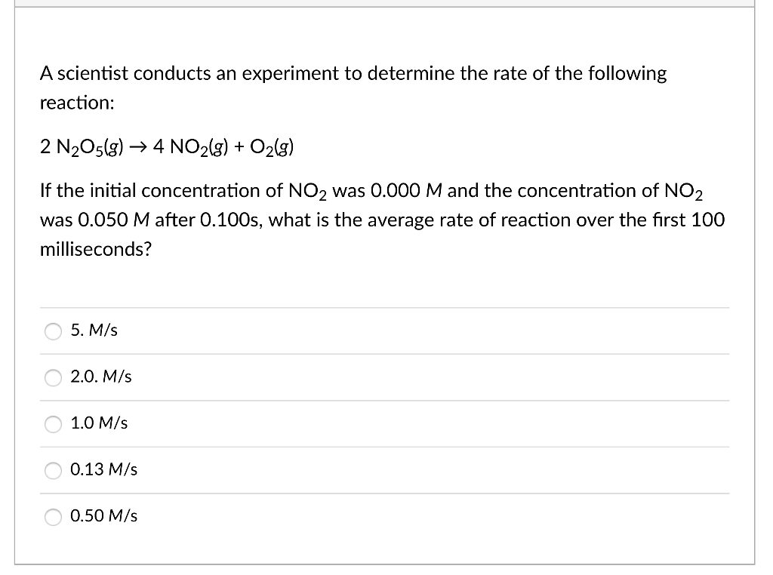Click the 2.0 M/s answer label text
The image size is (773, 575).
click(100, 377)
